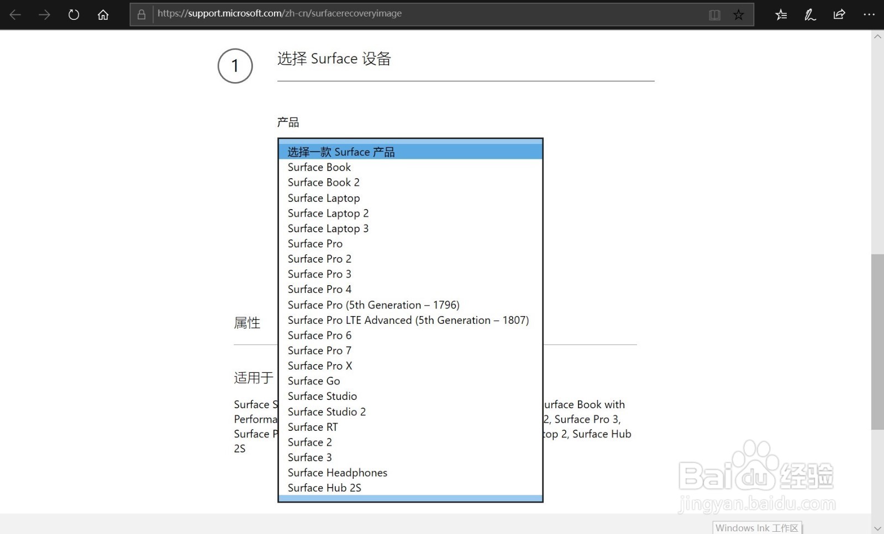884x534 pixels.
Task: Pick the plain Surface Pro option
Action: (411, 244)
